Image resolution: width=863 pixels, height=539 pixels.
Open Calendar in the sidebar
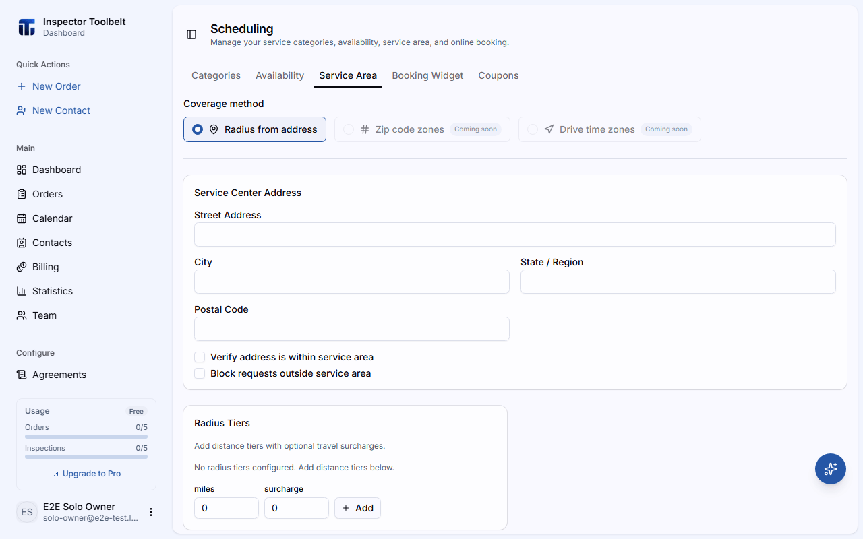point(86,218)
